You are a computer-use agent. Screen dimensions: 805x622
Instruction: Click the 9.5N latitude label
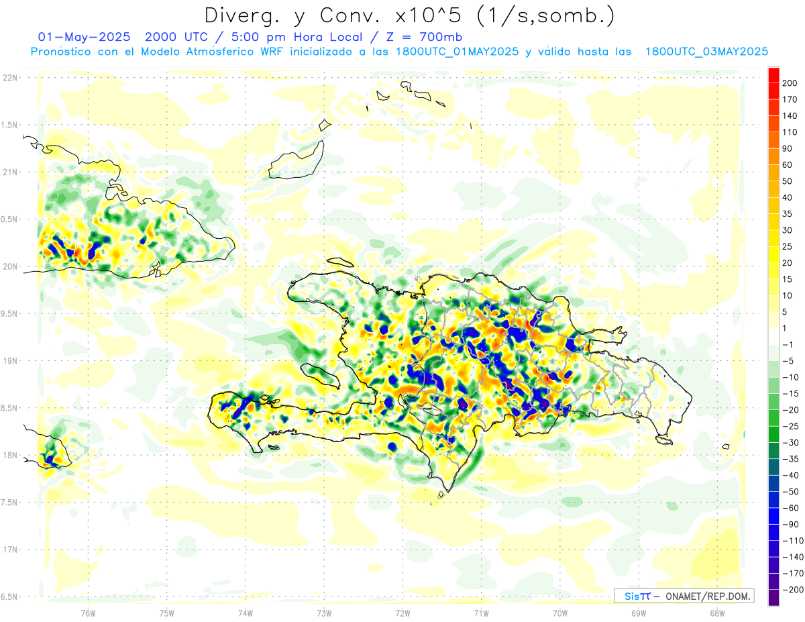point(9,314)
